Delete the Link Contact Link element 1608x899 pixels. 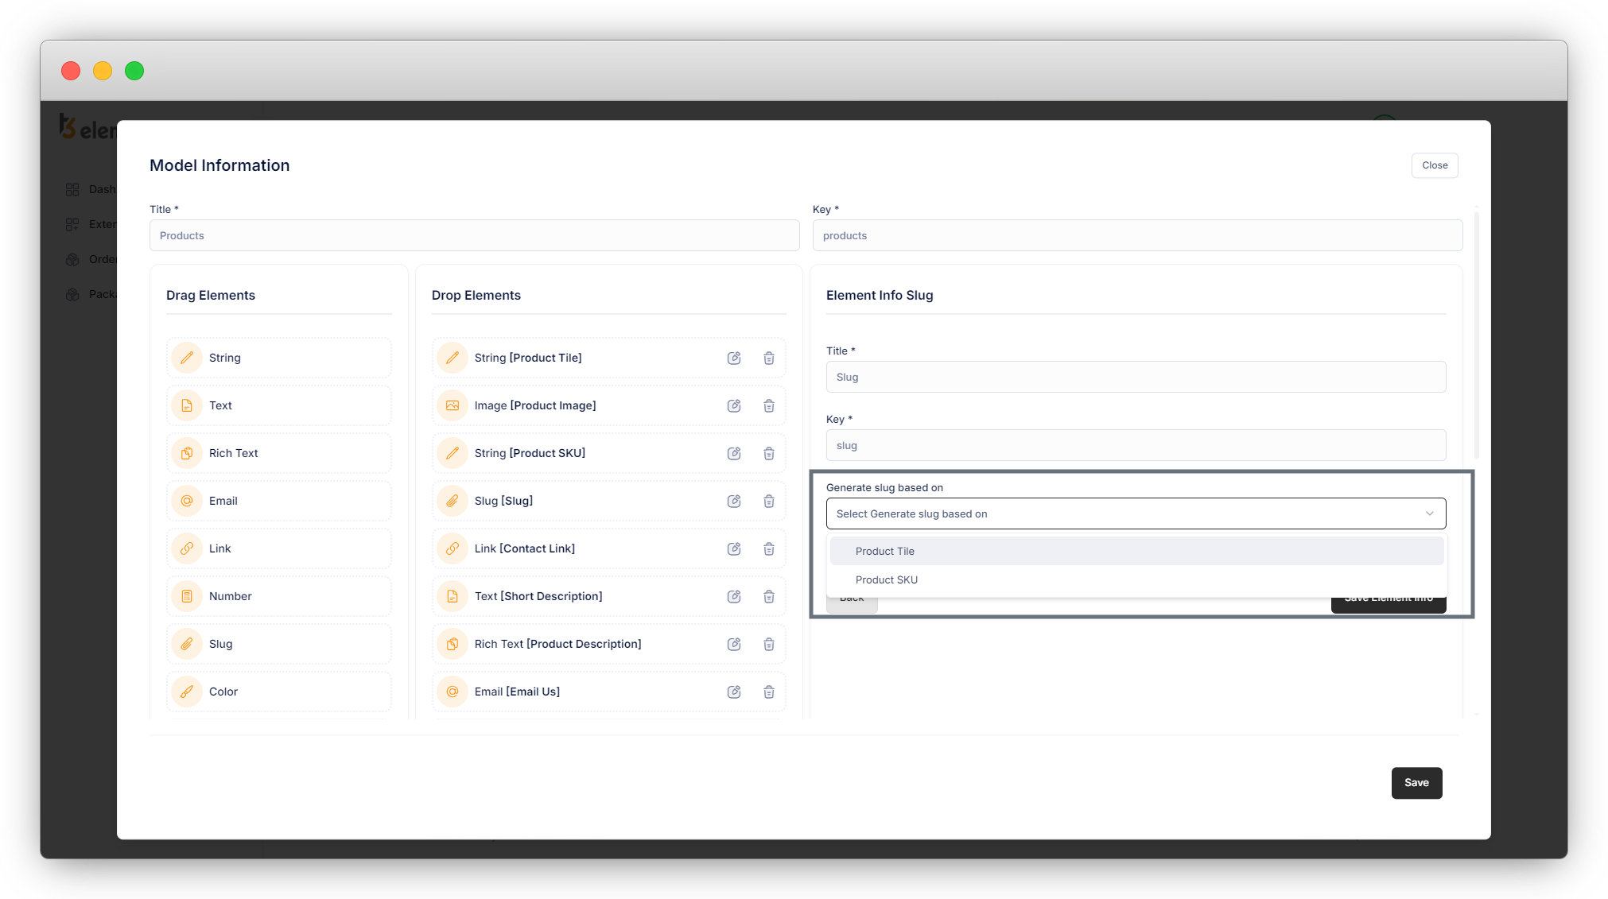tap(768, 548)
